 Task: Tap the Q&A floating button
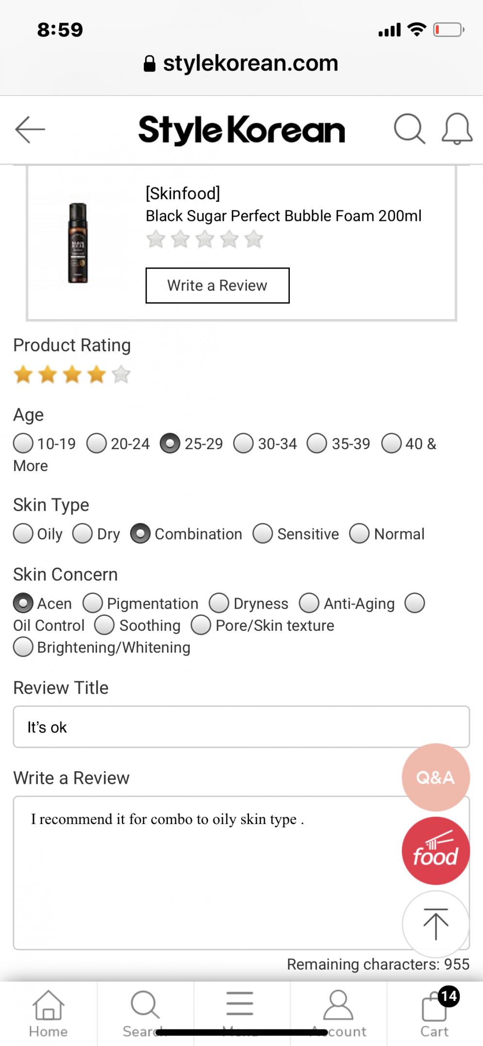pyautogui.click(x=435, y=777)
